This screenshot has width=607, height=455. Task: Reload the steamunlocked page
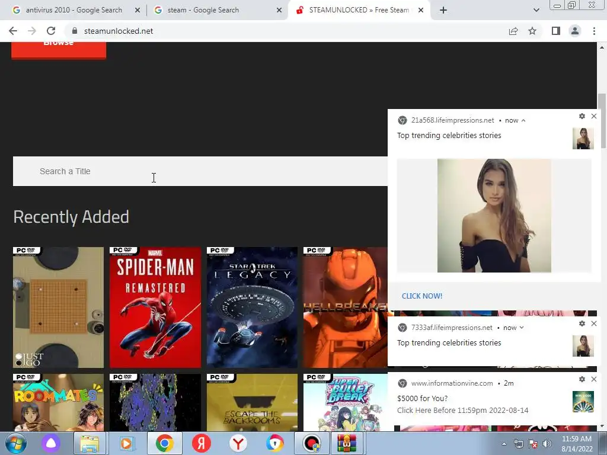pyautogui.click(x=51, y=31)
